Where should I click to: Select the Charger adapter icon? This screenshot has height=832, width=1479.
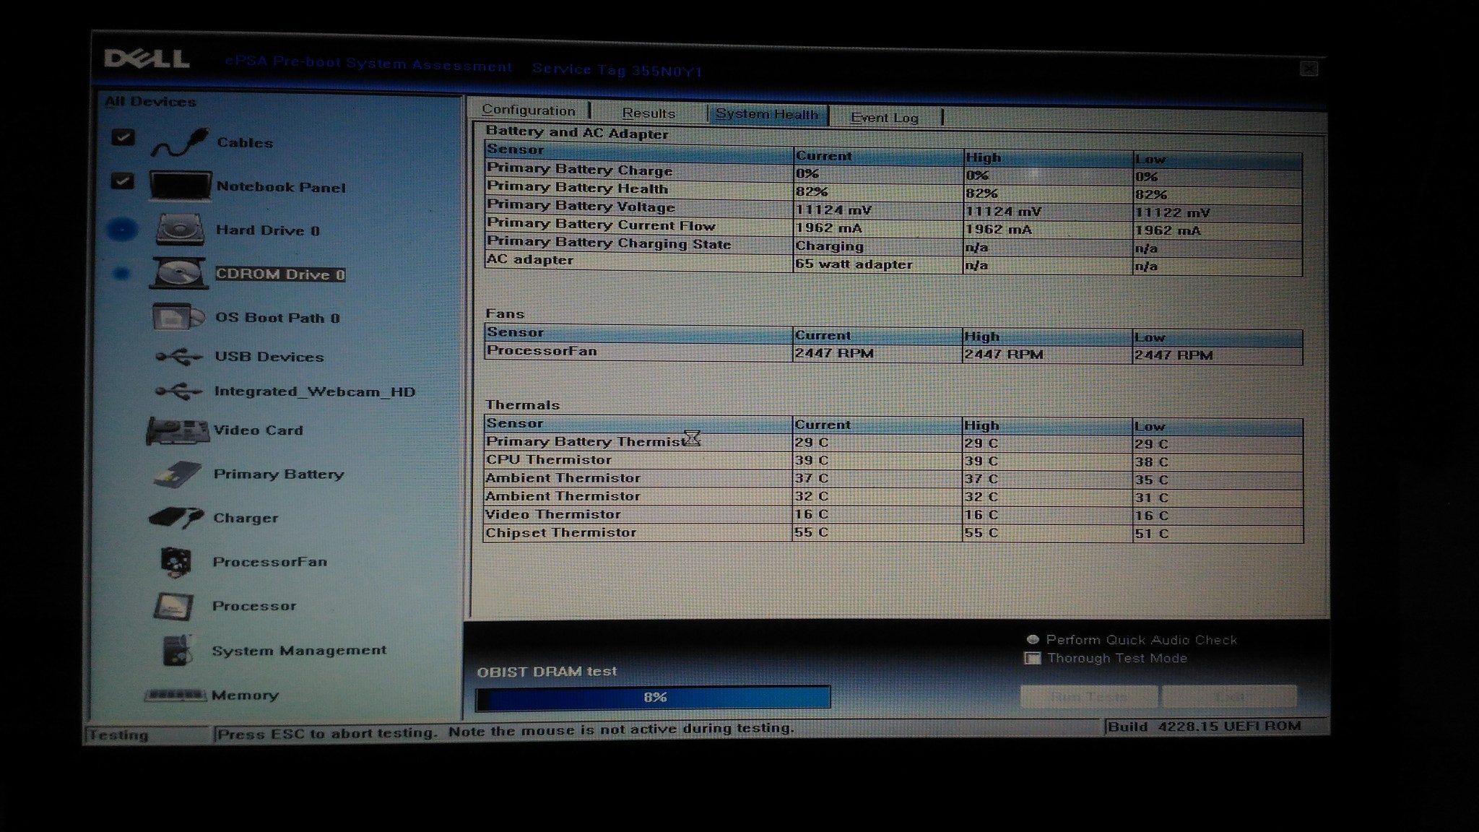click(176, 518)
